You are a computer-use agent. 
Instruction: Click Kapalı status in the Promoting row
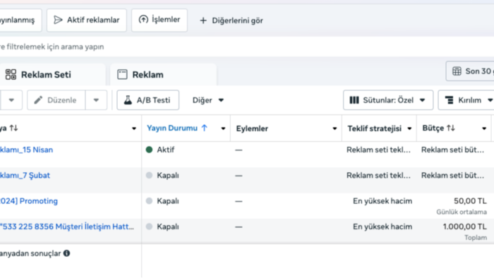(168, 201)
